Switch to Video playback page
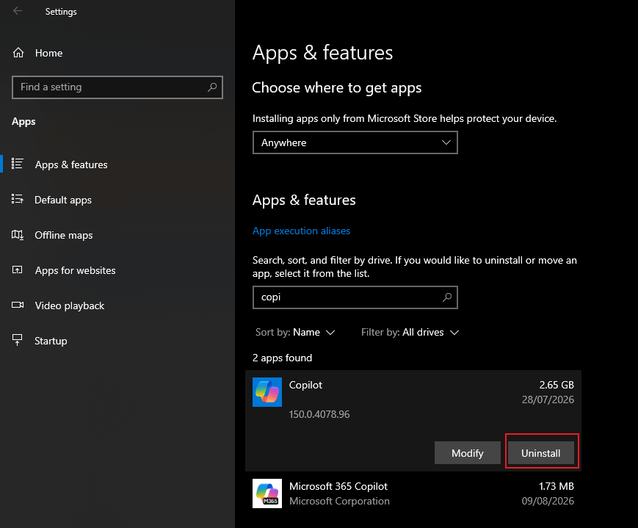638x528 pixels. tap(70, 305)
